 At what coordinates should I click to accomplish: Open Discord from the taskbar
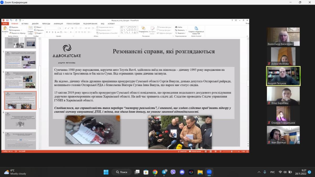click(x=182, y=172)
